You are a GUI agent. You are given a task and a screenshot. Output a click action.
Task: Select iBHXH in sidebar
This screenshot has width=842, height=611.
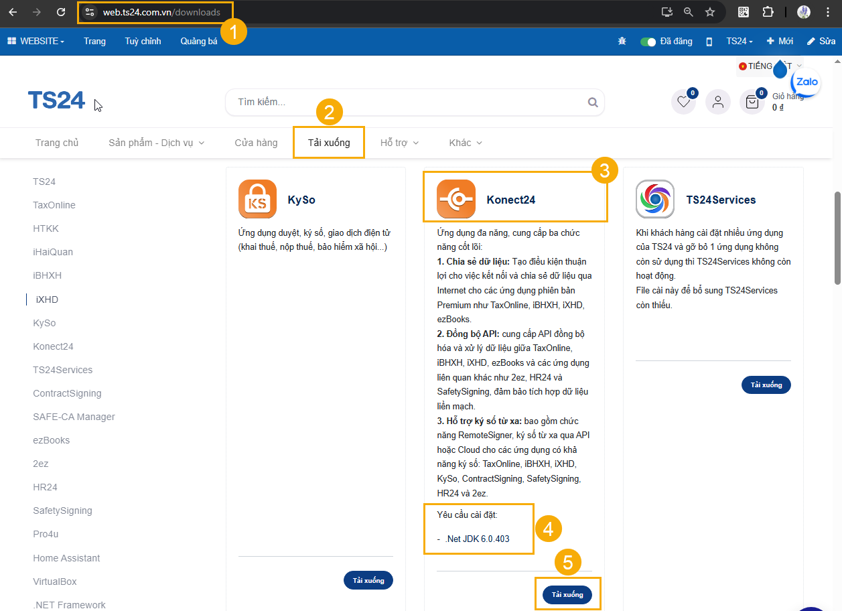click(48, 275)
